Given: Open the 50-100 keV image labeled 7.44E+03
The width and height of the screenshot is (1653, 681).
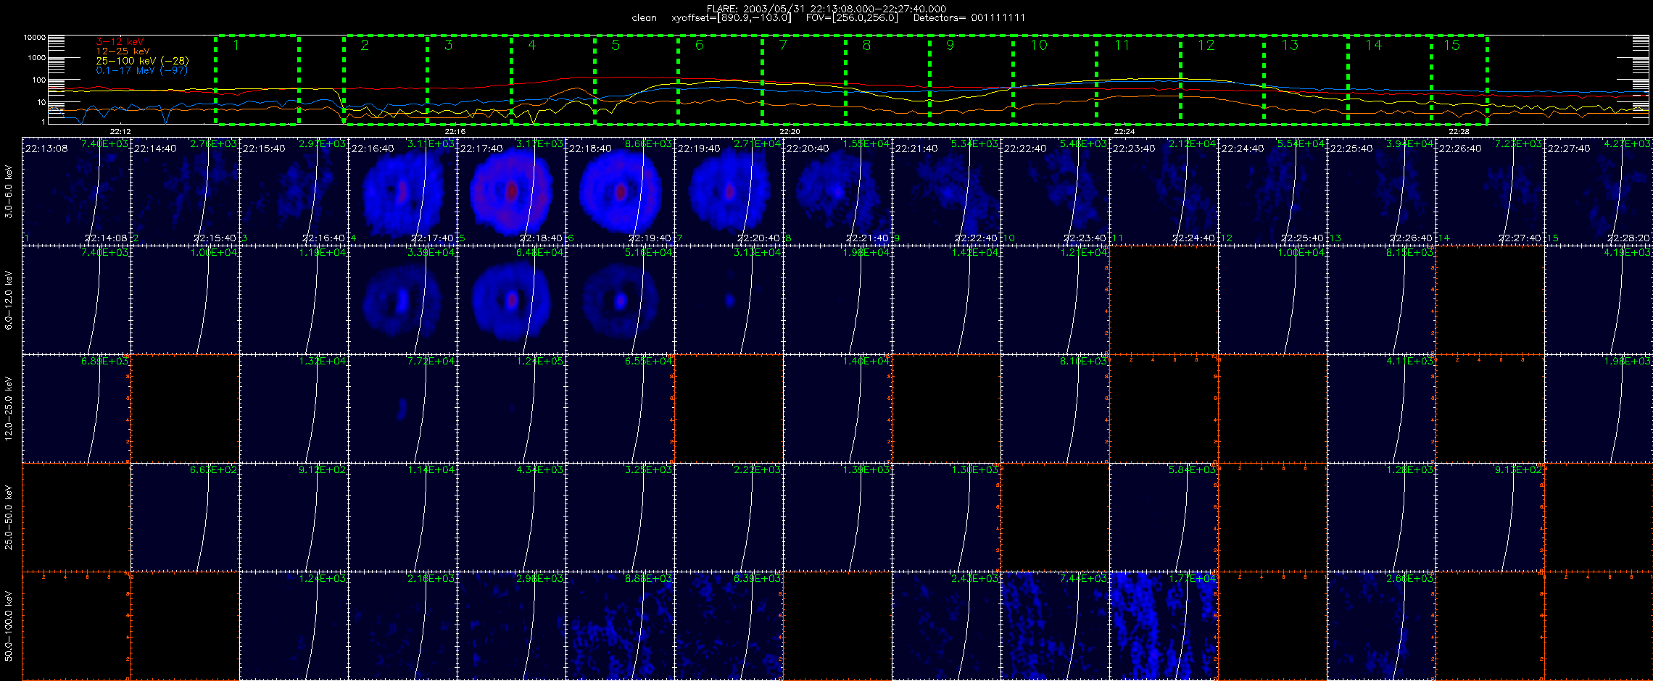Looking at the screenshot, I should click(x=1055, y=626).
